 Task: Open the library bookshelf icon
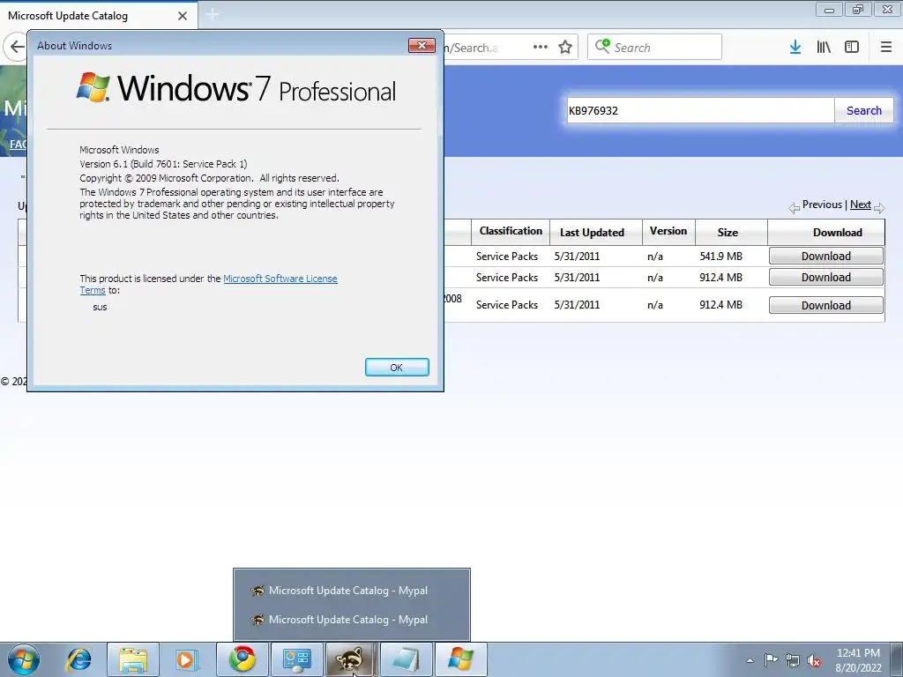(x=824, y=48)
